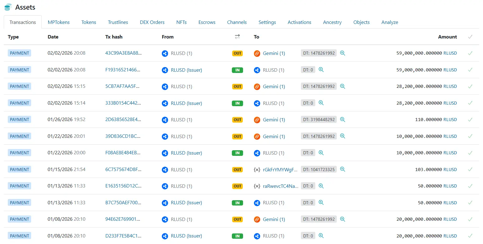Click Gemini logo icon in 43C99A3E8A88 row
483x244 pixels.
click(257, 53)
